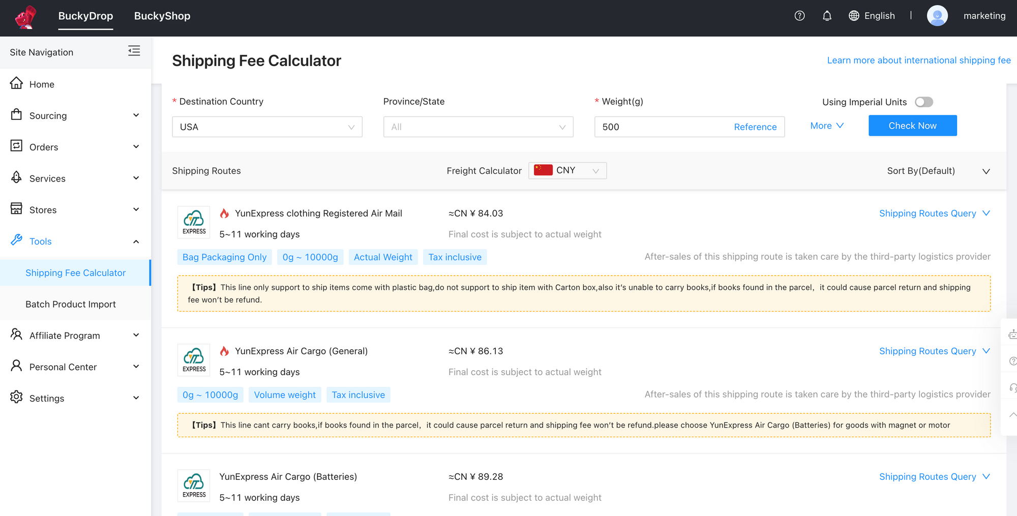Click the Affiliate Program person icon

coord(16,335)
